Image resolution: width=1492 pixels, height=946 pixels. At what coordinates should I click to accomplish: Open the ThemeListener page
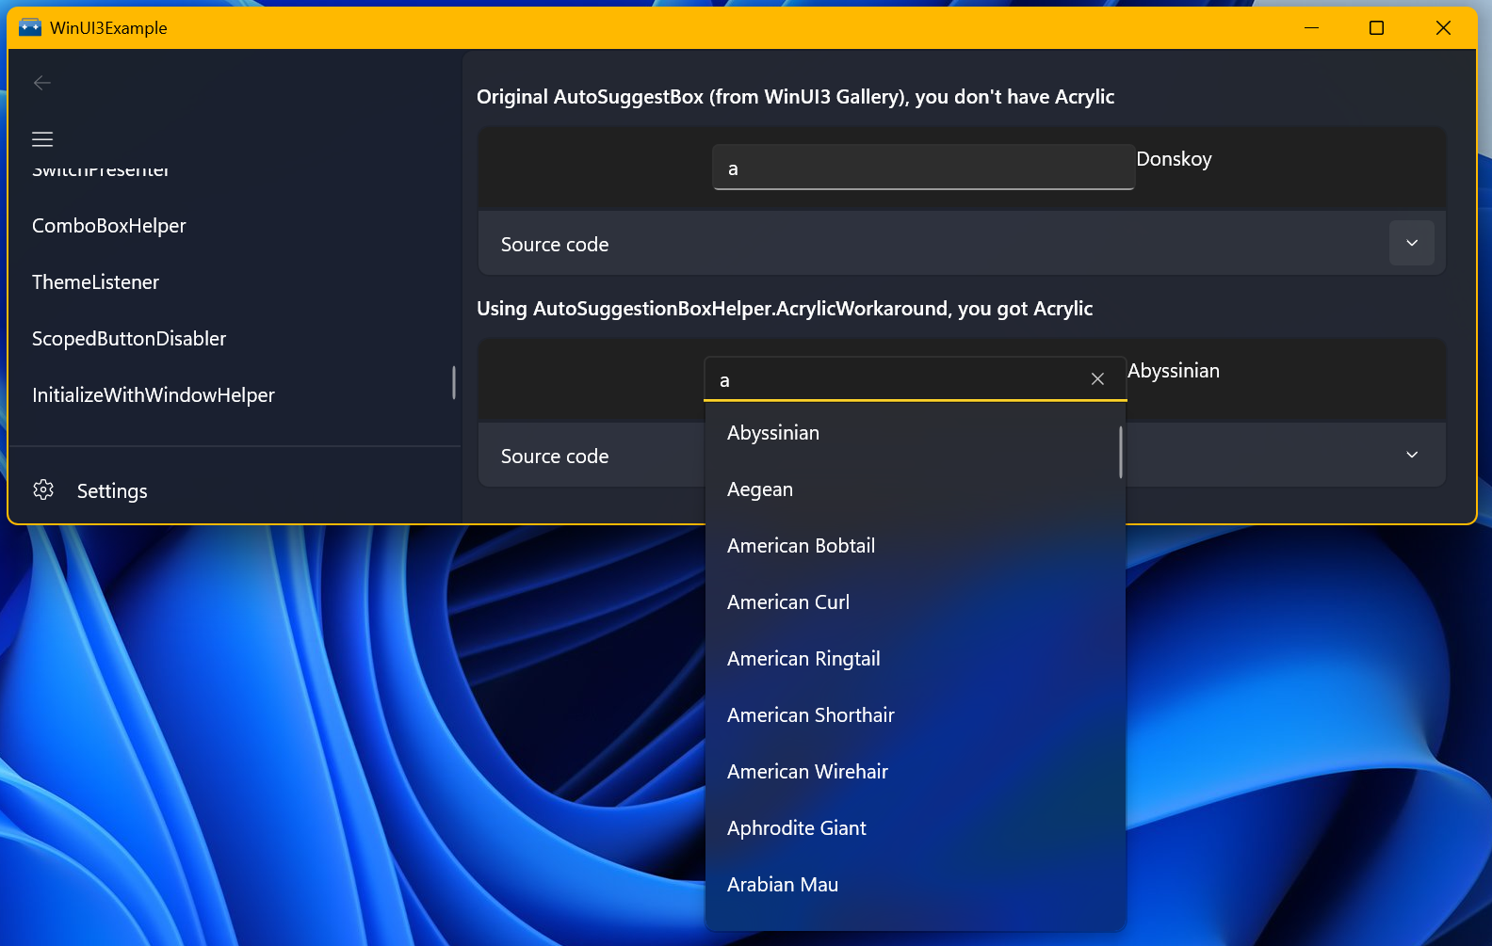pyautogui.click(x=95, y=282)
